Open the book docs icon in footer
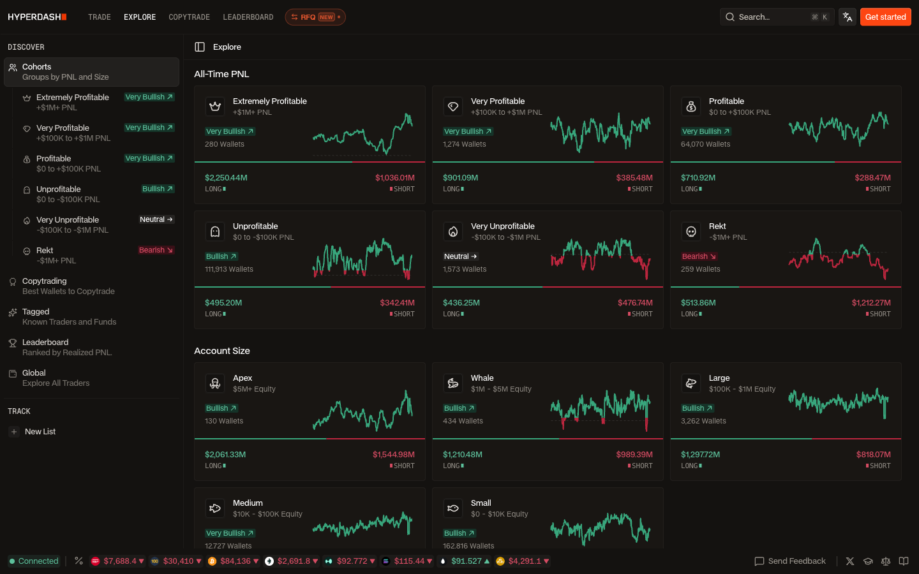The height and width of the screenshot is (574, 919). [904, 561]
